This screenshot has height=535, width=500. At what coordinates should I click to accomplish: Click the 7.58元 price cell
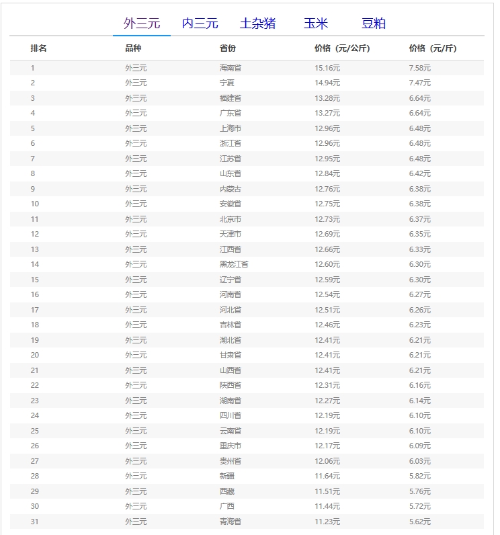point(419,68)
